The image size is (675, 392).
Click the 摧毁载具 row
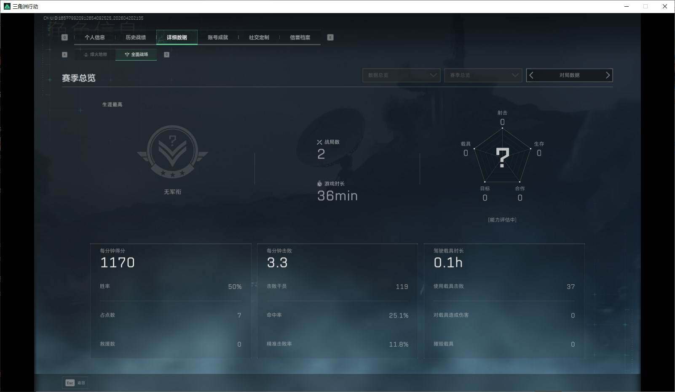[x=504, y=344]
